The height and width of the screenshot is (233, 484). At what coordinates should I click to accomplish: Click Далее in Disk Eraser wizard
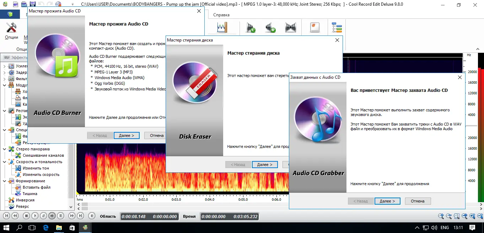pyautogui.click(x=265, y=165)
